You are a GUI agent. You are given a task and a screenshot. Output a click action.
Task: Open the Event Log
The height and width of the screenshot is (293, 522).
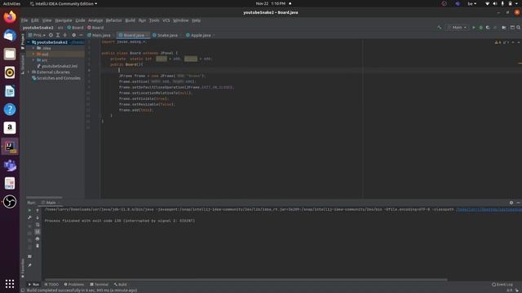(x=502, y=284)
